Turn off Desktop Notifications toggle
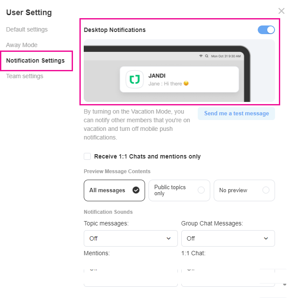 [266, 30]
